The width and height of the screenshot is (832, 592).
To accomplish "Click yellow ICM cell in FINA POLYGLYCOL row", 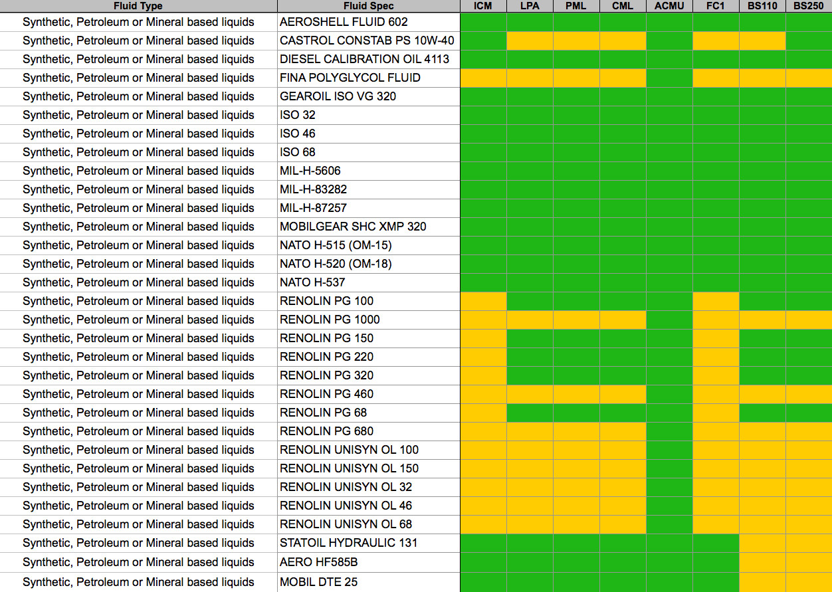I will [x=483, y=78].
